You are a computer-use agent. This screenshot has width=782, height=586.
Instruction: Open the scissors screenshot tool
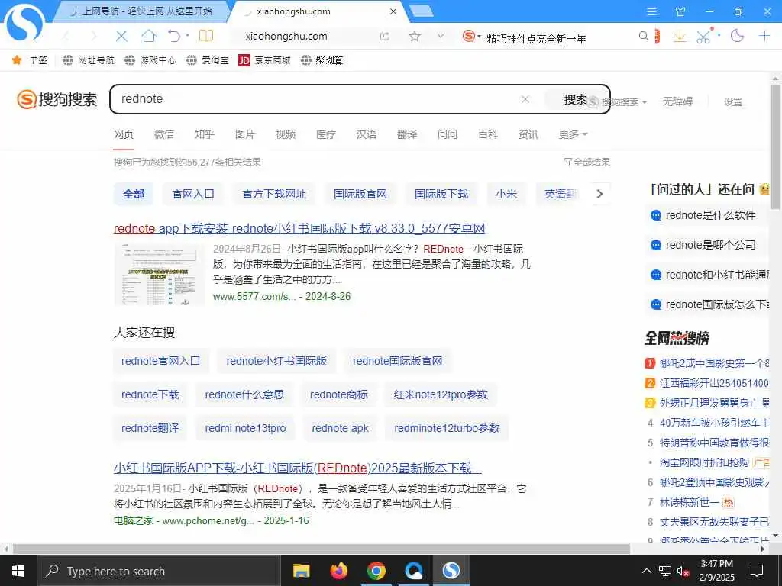click(703, 36)
